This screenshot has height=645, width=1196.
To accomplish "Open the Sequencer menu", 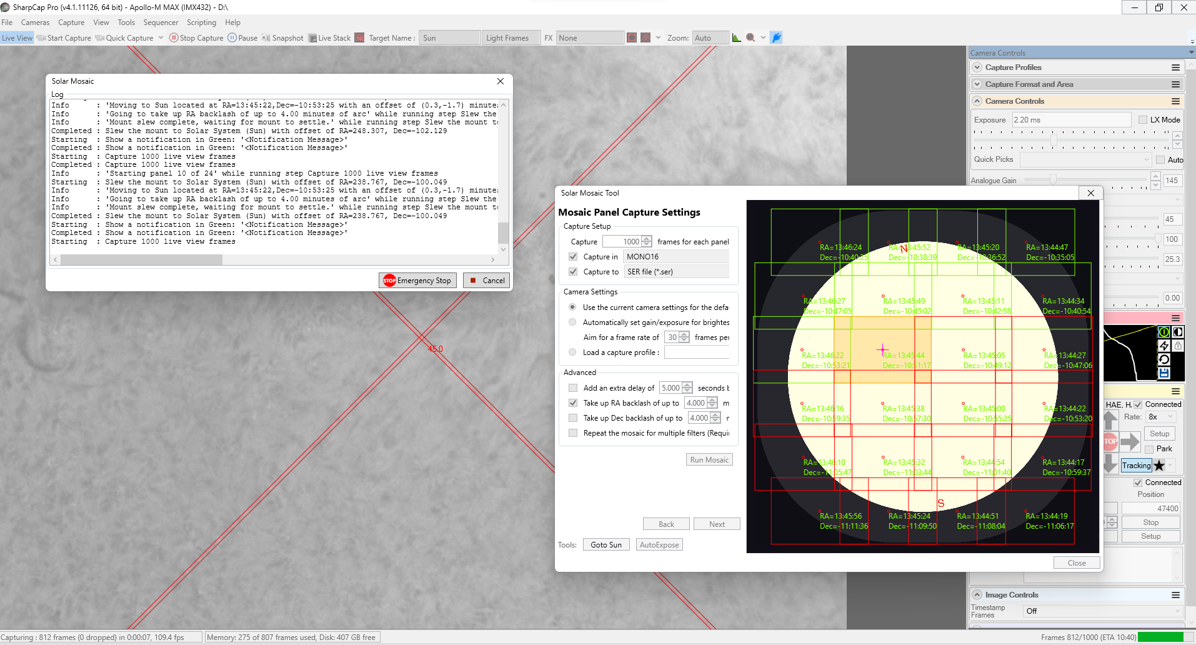I will pyautogui.click(x=161, y=22).
